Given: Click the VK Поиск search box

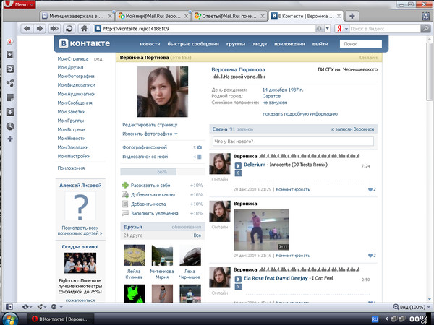Looking at the screenshot, I should pos(361,43).
